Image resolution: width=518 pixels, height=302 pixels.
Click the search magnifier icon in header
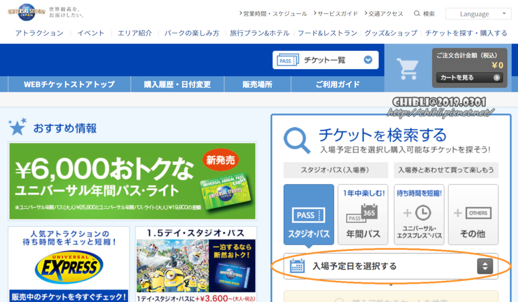click(x=417, y=14)
